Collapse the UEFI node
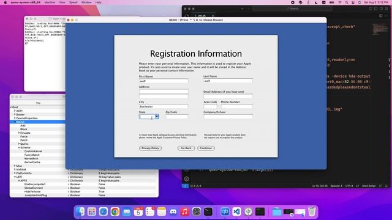The height and width of the screenshot is (220, 392). [x=15, y=177]
